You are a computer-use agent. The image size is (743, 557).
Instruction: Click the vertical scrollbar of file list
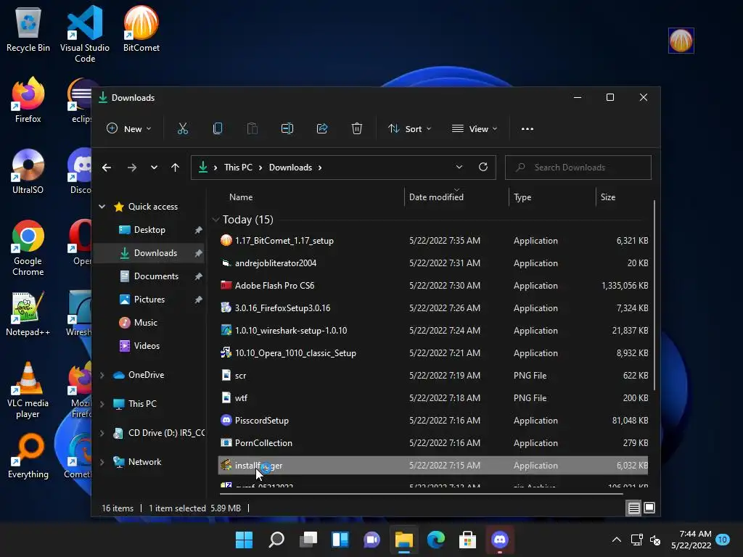pyautogui.click(x=654, y=295)
